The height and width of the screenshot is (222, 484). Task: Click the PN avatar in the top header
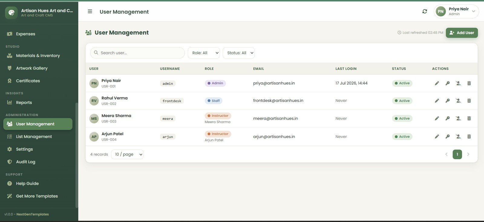441,11
